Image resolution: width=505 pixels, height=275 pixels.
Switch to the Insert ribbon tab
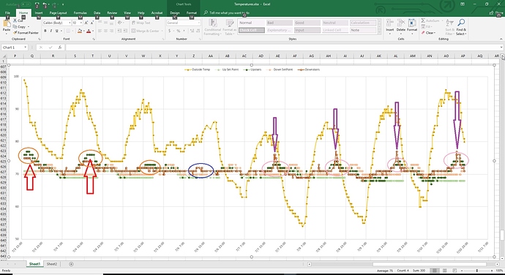pyautogui.click(x=39, y=13)
